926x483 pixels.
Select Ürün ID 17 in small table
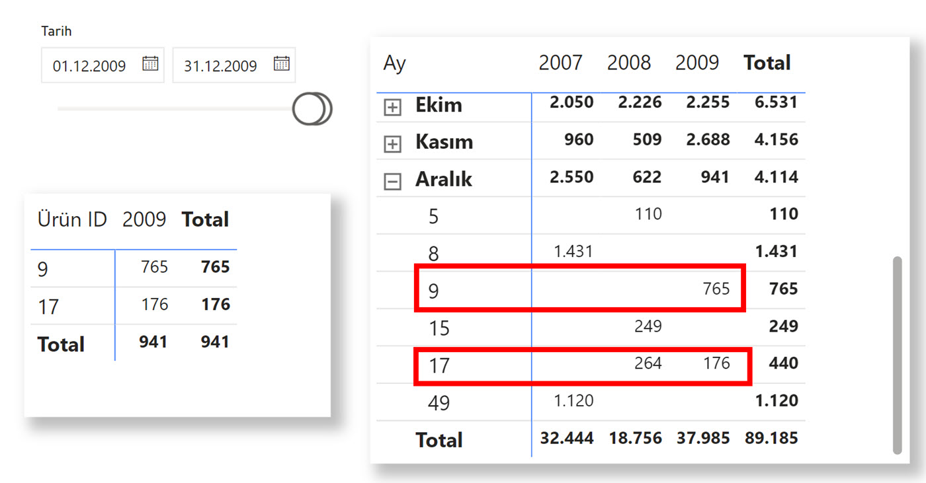[x=48, y=307]
